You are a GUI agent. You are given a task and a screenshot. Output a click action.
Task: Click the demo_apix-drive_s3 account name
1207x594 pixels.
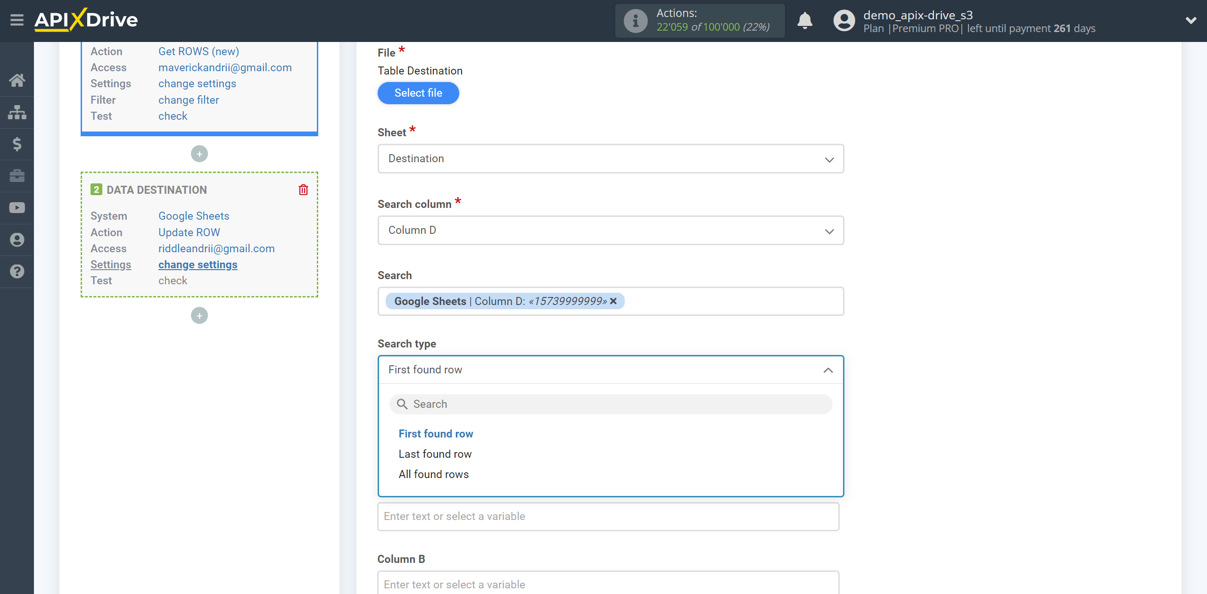tap(918, 15)
